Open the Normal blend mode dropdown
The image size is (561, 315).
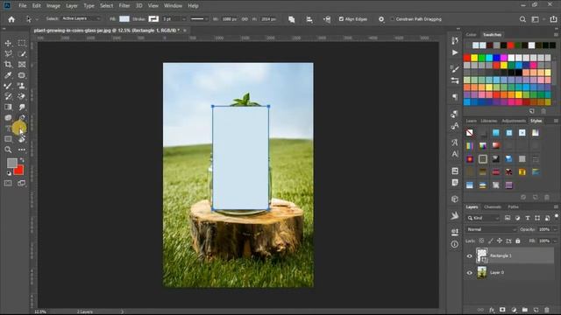[x=491, y=229]
